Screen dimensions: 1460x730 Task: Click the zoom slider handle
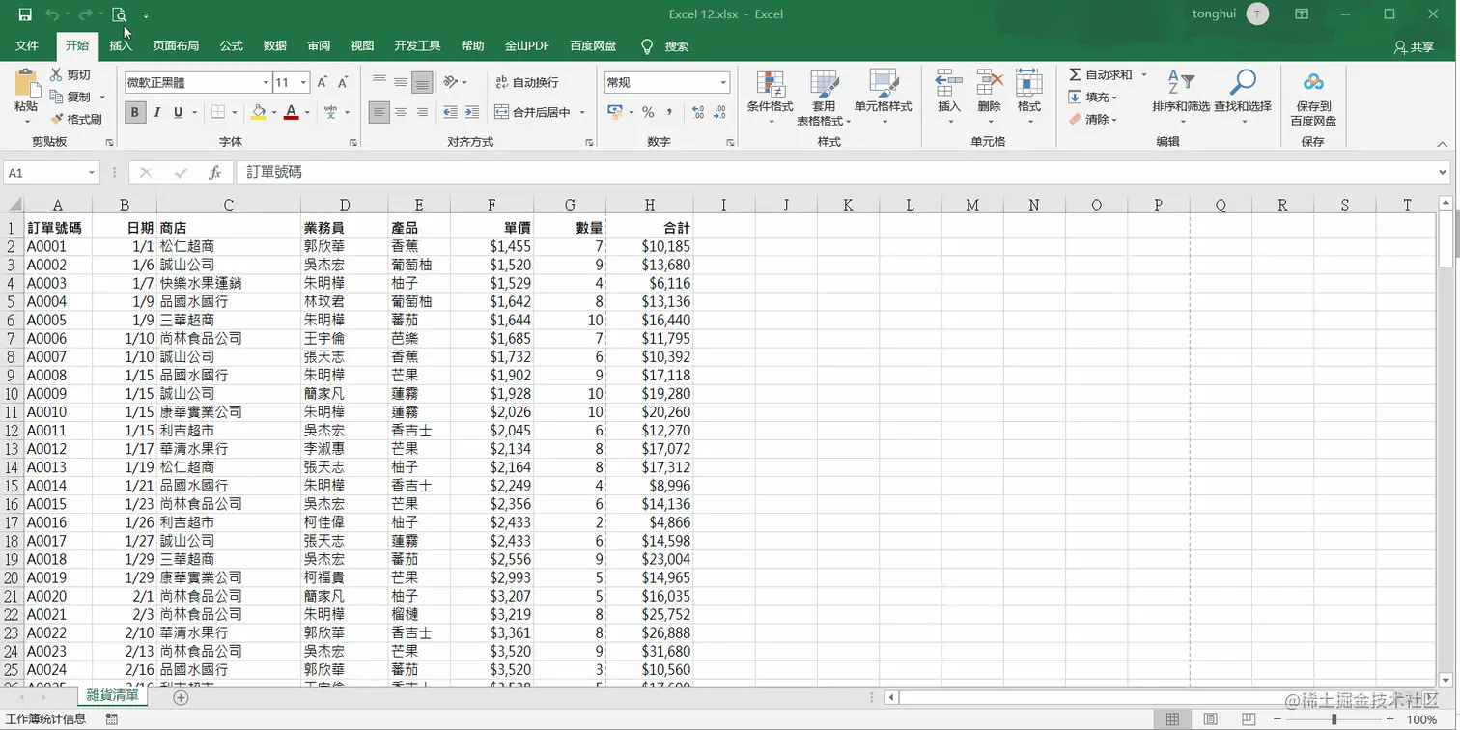[1334, 719]
